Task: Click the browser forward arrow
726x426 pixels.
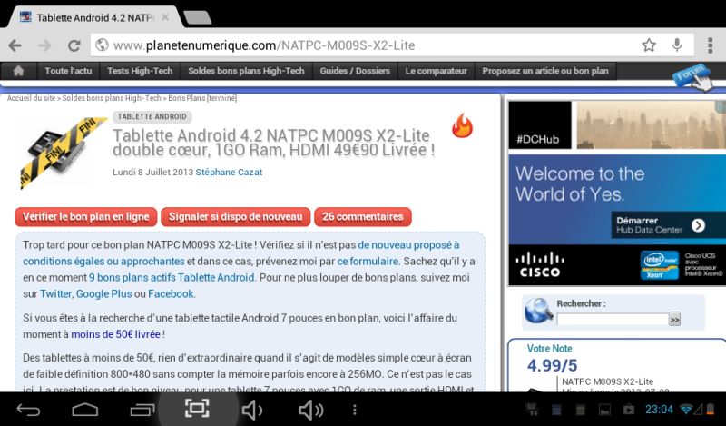Action: (44, 45)
